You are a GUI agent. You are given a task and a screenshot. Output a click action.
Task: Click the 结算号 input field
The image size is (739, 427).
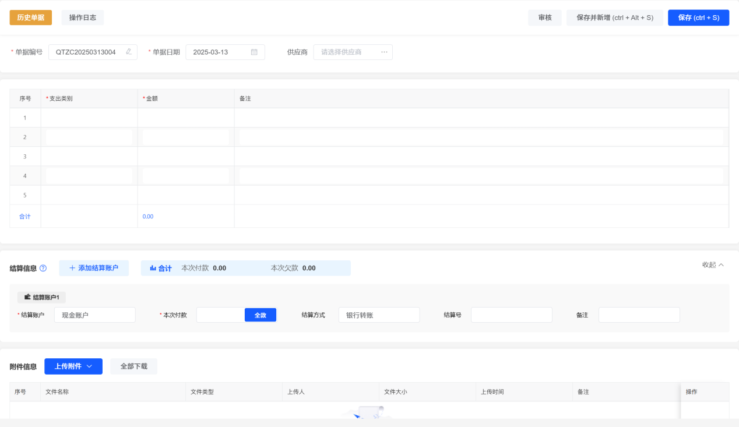click(x=511, y=315)
